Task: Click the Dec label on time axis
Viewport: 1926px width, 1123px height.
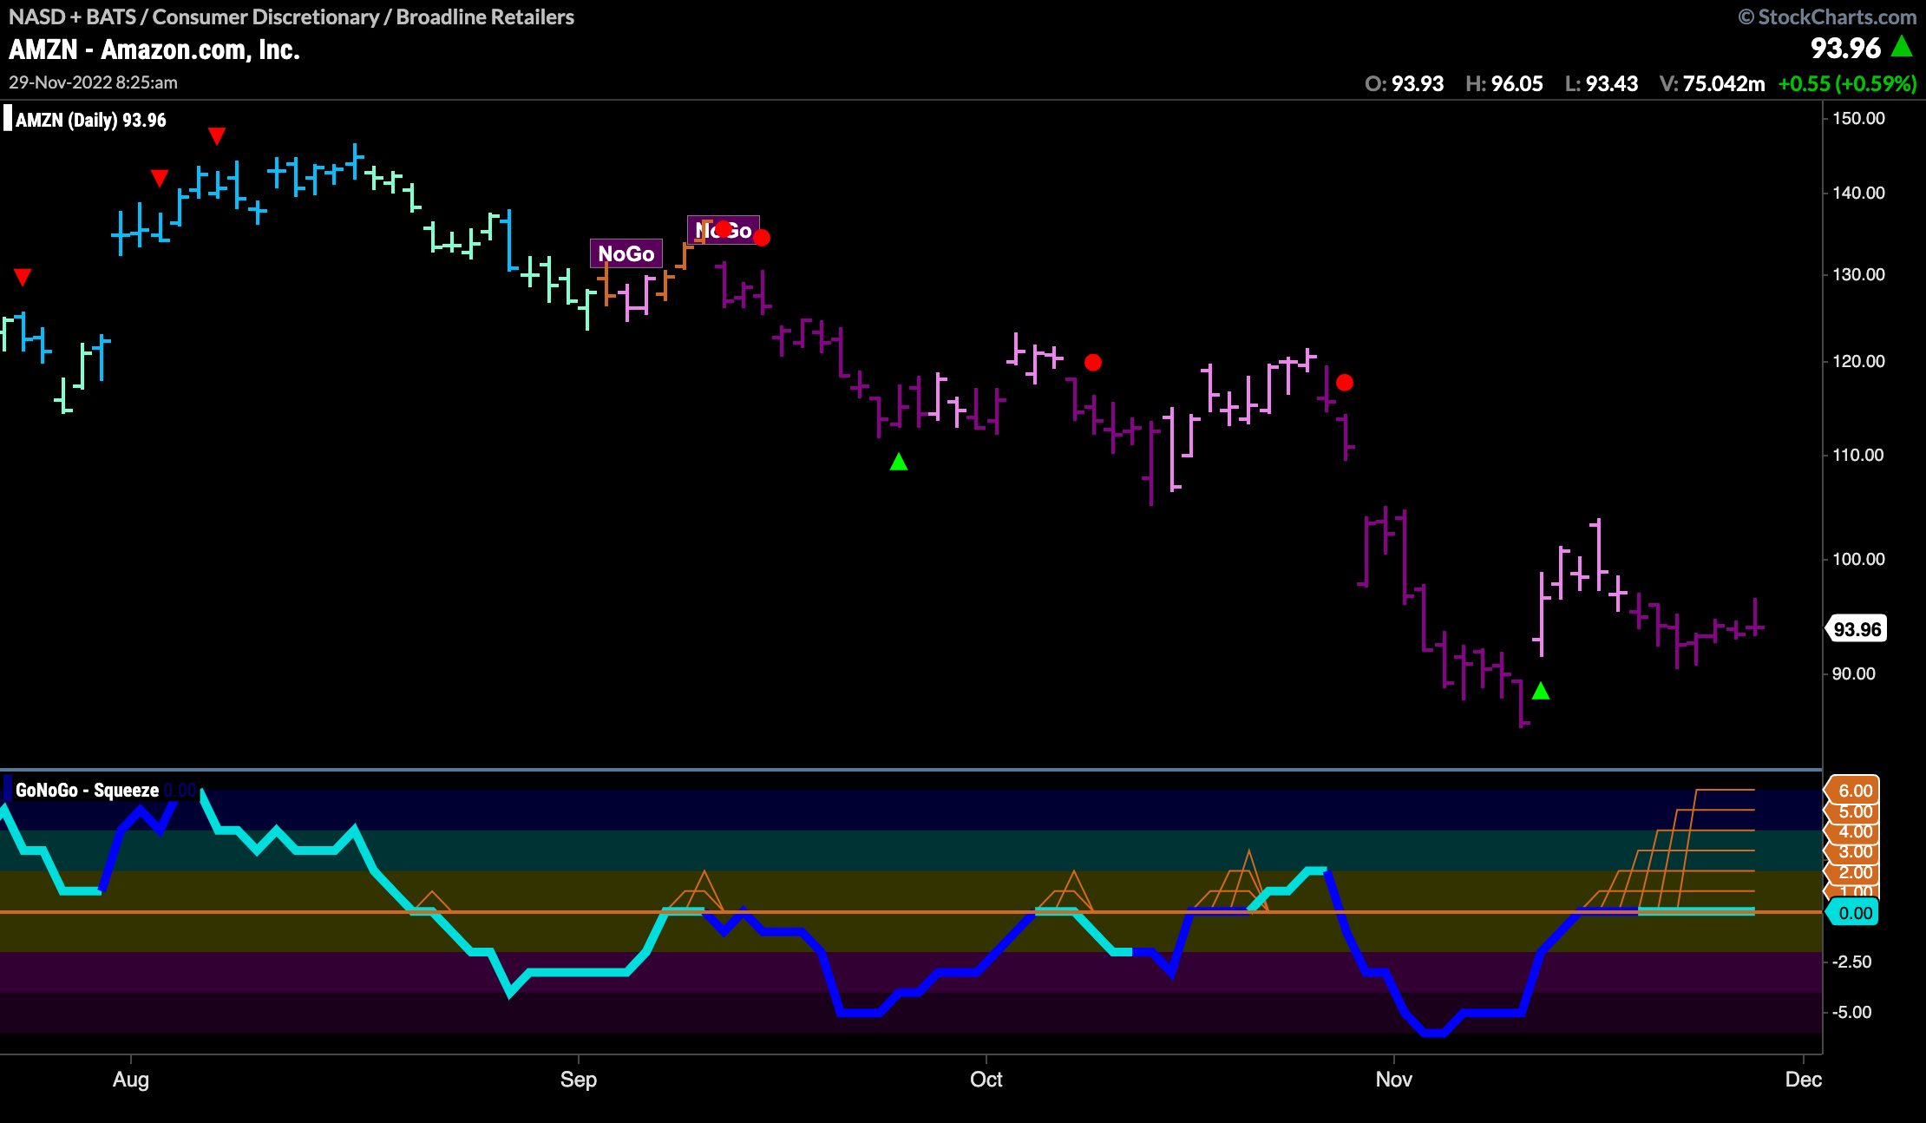Action: pyautogui.click(x=1804, y=1079)
